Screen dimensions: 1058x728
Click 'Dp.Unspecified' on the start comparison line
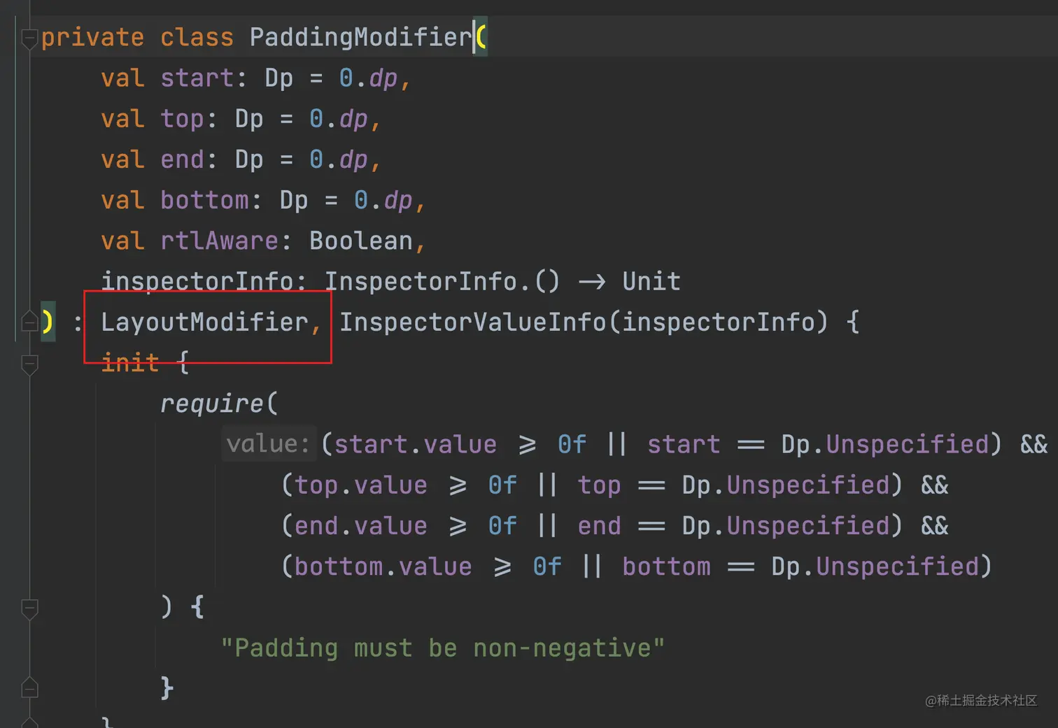(x=885, y=444)
